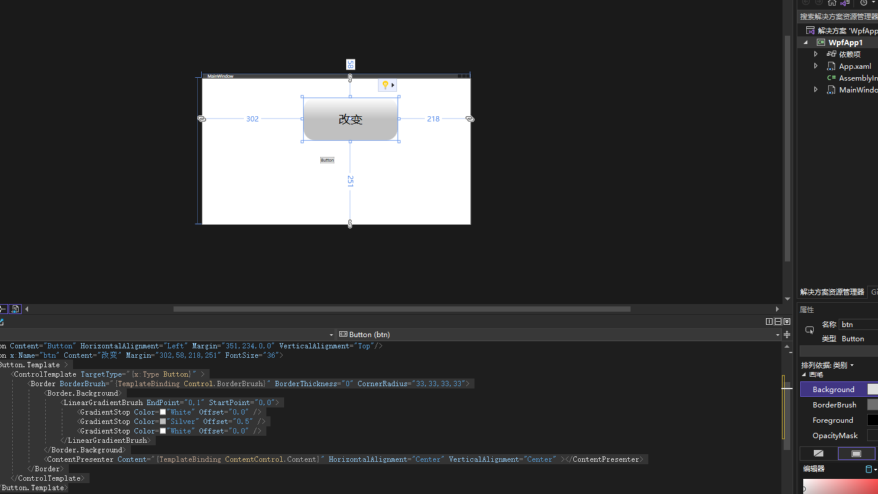The image size is (878, 494).
Task: Click the pending changes clock filter icon
Action: point(864,3)
